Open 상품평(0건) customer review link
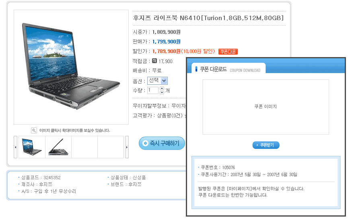The height and width of the screenshot is (221, 356). tap(170, 115)
